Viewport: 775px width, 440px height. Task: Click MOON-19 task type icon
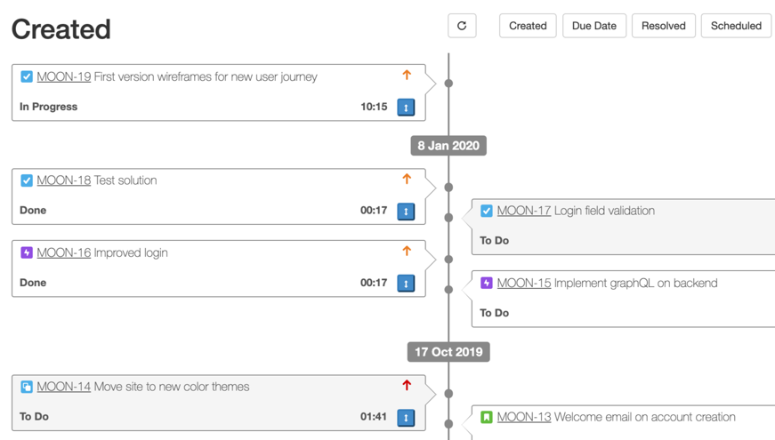[x=27, y=77]
